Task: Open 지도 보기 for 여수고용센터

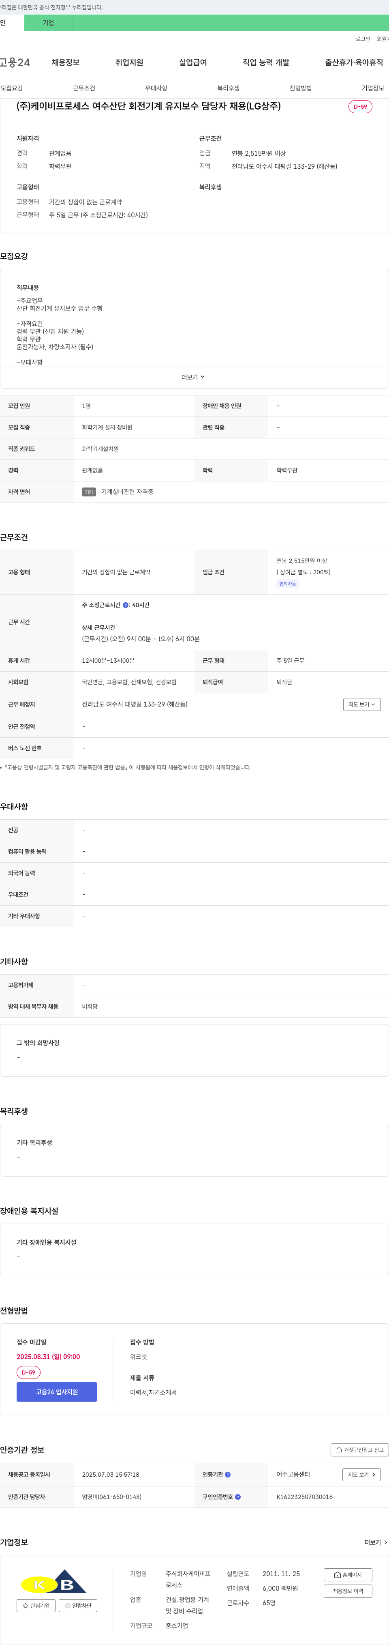Action: (361, 1475)
